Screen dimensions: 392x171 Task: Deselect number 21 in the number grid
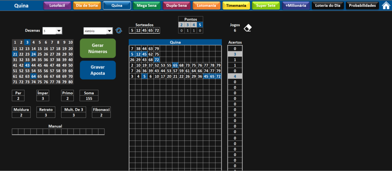(15, 54)
